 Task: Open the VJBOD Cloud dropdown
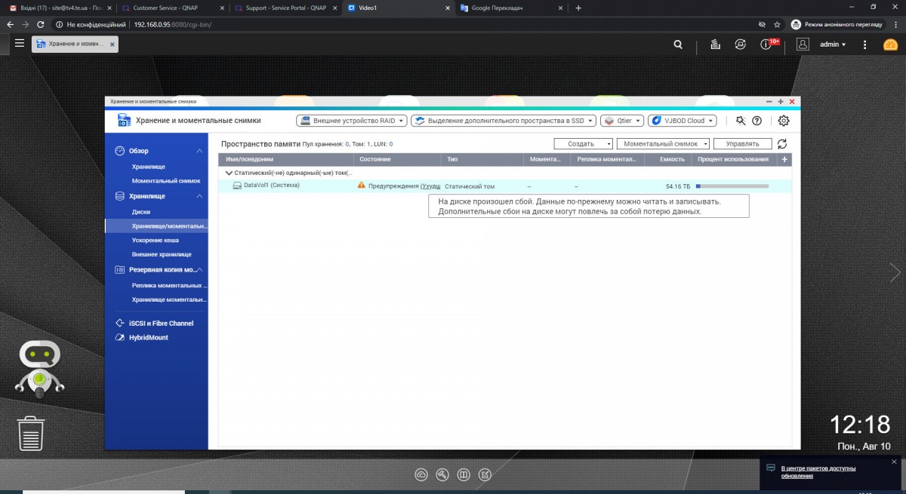coord(682,121)
